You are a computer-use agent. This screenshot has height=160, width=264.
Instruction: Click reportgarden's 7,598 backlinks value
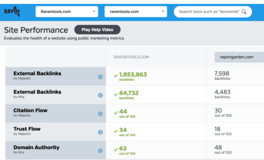[x=222, y=74]
